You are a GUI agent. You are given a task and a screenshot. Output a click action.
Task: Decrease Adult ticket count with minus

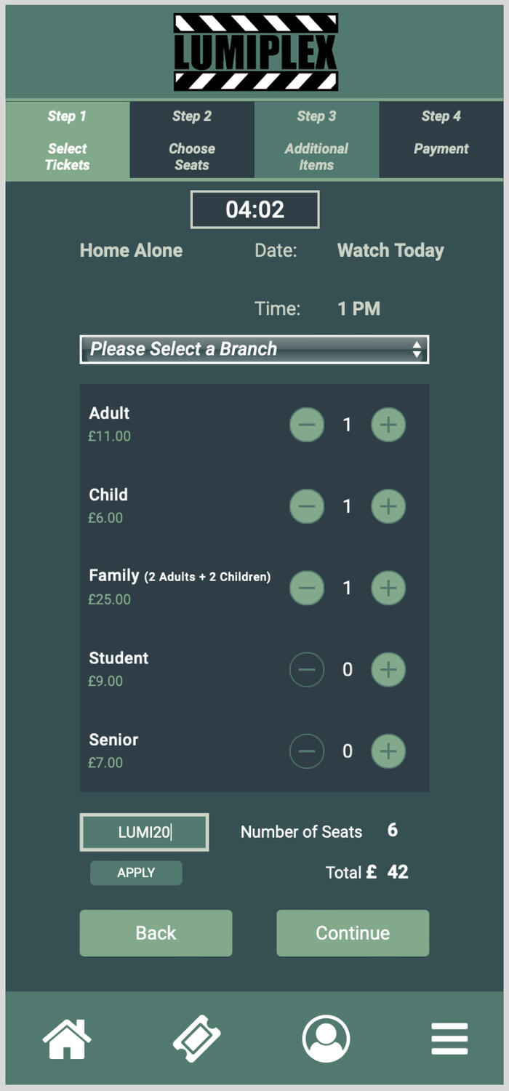[x=307, y=425]
